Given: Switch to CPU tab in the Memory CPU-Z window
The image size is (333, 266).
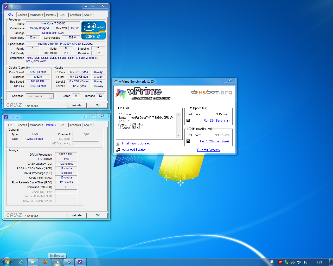Looking at the screenshot, I should 11,125.
